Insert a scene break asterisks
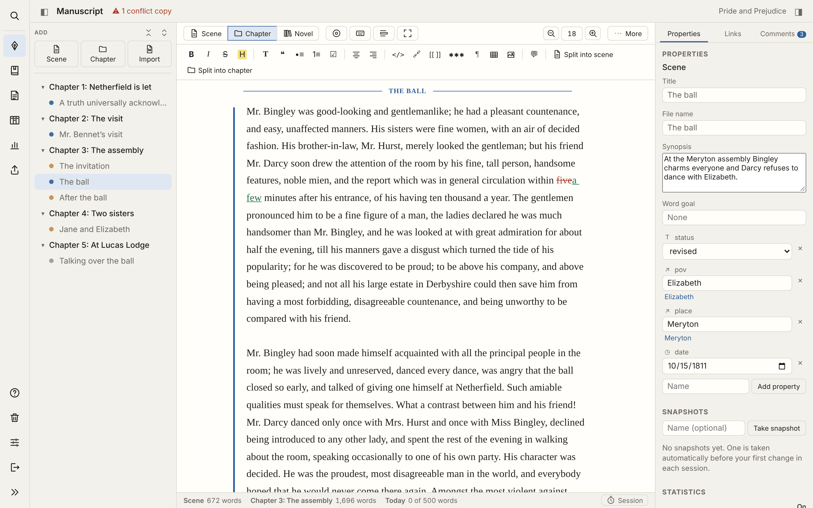 coord(456,54)
